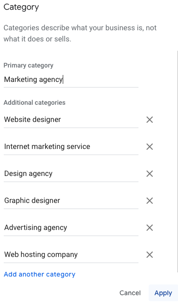
Task: Cancel the category changes
Action: click(x=130, y=293)
